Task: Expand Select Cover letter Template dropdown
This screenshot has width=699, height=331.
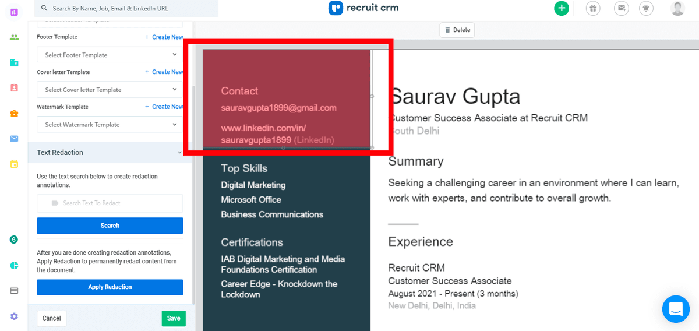Action: [110, 90]
